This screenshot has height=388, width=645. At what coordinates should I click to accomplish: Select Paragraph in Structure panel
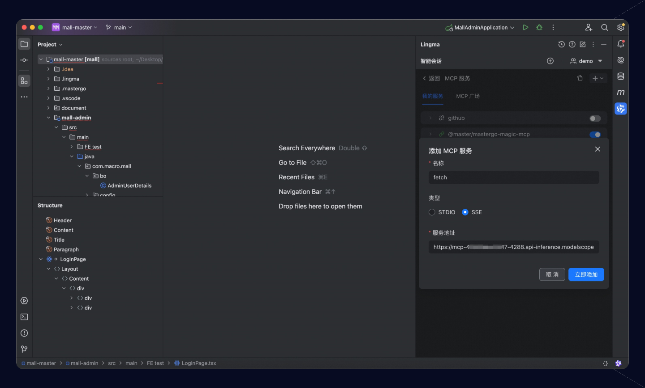[66, 249]
